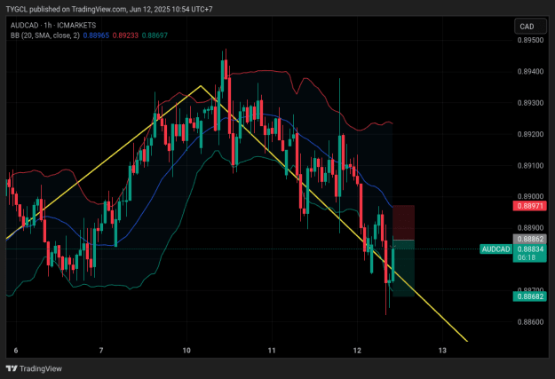This screenshot has height=379, width=555.
Task: Click the published-on TradingView.com header text
Action: click(x=109, y=9)
